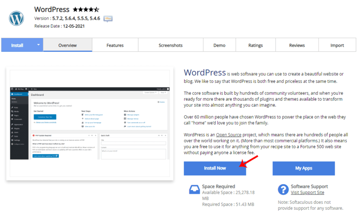Expand the Install tab dropdown arrow
Image resolution: width=359 pixels, height=216 pixels.
tap(39, 45)
